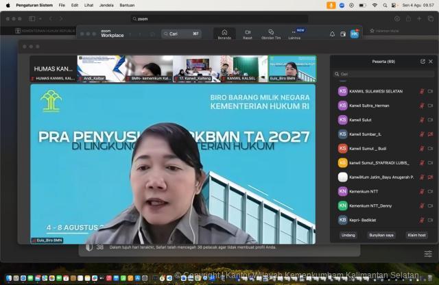Viewport: 439px width, 285px height.
Task: Open the Rapat meetings tab
Action: (248, 34)
